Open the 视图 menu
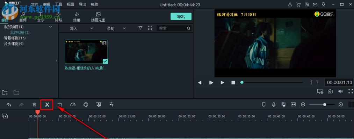The image size is (354, 139). click(71, 4)
